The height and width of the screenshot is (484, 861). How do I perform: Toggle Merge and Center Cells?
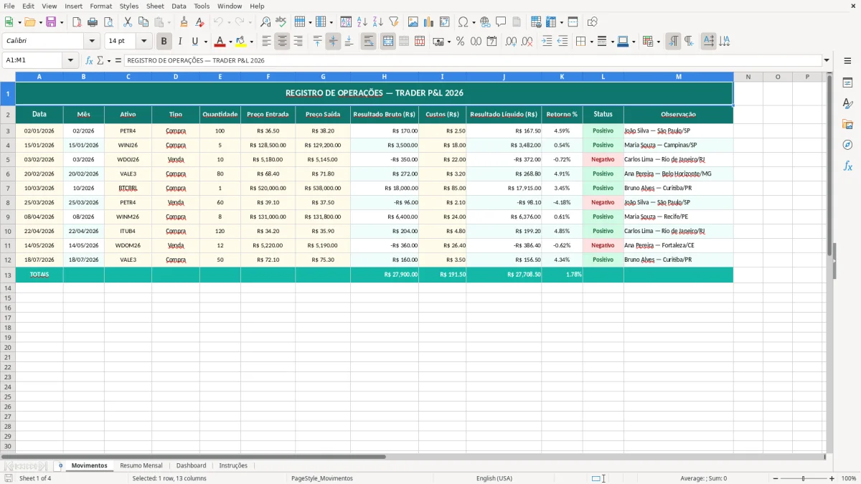click(388, 42)
